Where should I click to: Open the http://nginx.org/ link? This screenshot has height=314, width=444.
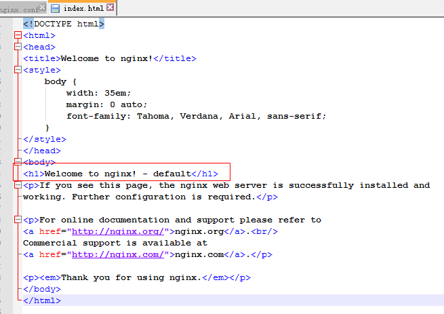click(118, 231)
